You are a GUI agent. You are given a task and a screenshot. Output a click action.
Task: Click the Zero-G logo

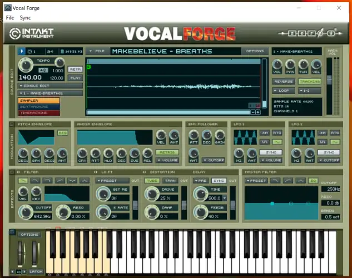(310, 33)
